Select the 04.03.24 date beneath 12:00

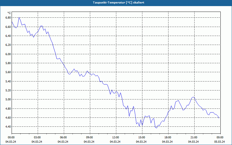tap(115, 142)
